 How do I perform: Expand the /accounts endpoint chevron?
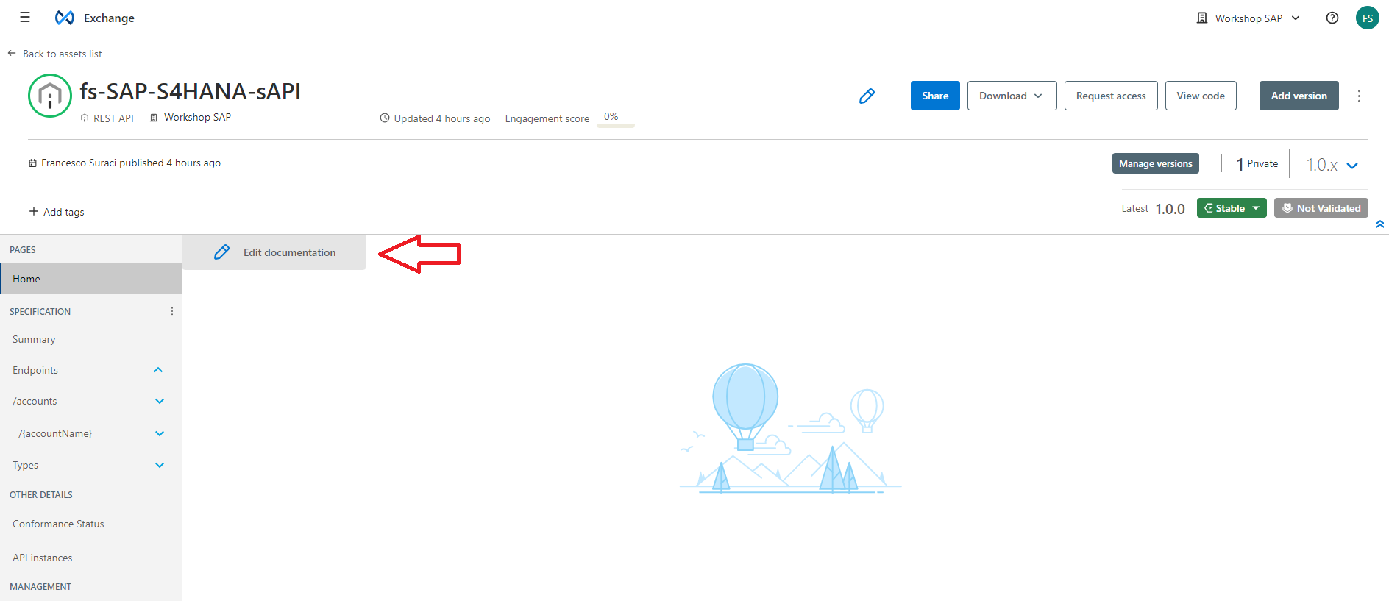click(160, 401)
